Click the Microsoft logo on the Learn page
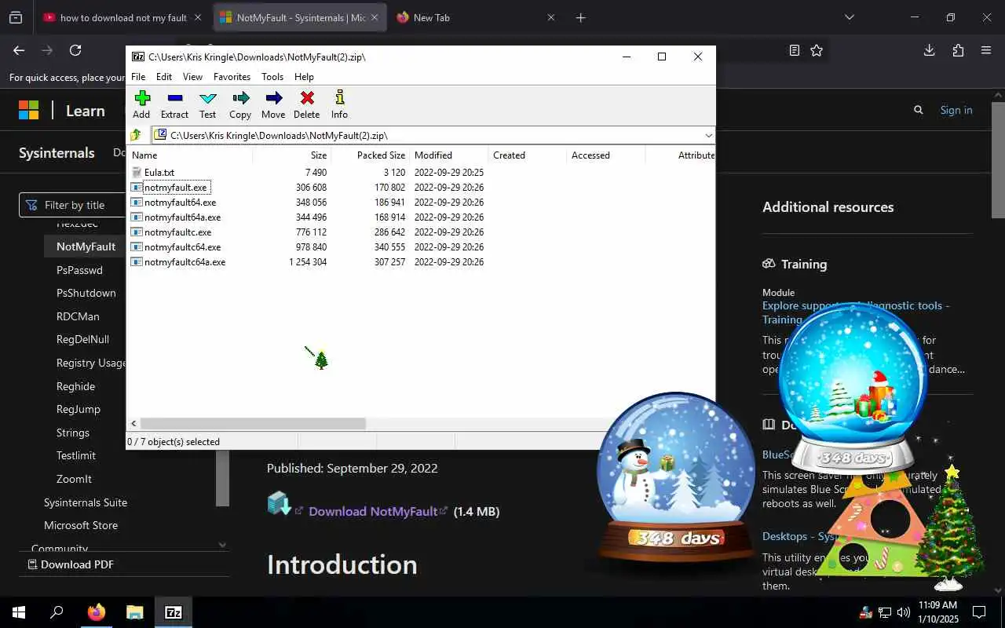 click(x=28, y=110)
